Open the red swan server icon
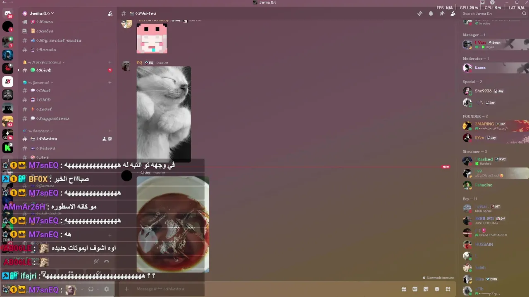This screenshot has height=297, width=529. (7, 68)
